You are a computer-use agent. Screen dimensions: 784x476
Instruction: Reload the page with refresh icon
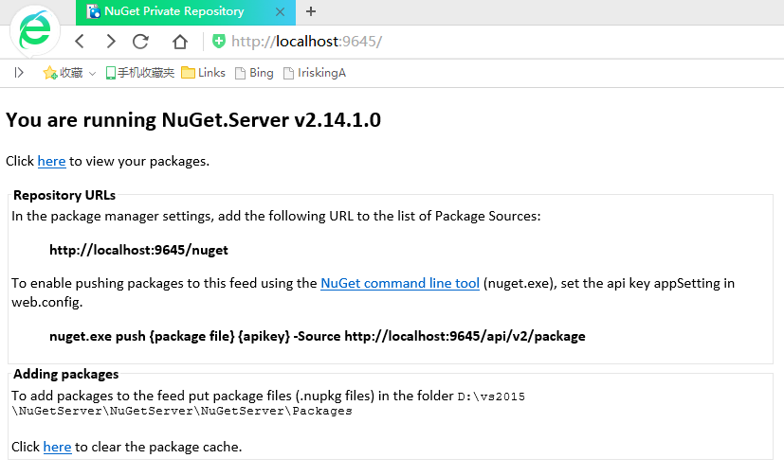[141, 42]
